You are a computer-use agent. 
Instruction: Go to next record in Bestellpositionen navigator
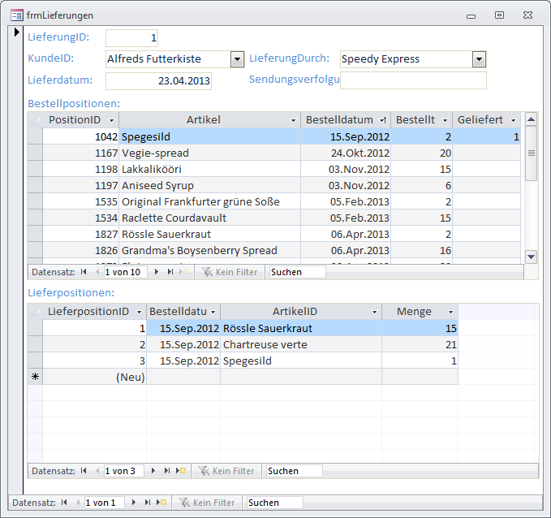157,272
